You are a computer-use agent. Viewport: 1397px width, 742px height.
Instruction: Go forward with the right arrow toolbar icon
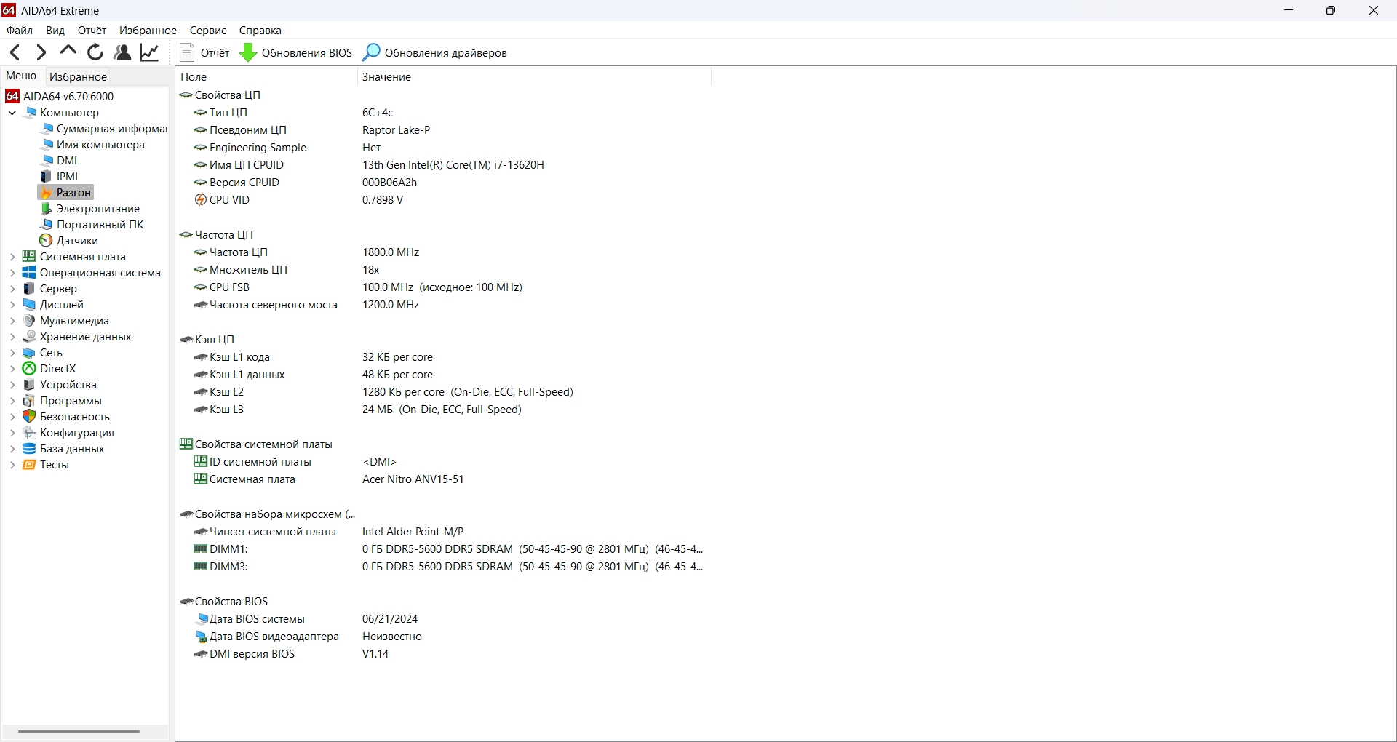coord(41,52)
